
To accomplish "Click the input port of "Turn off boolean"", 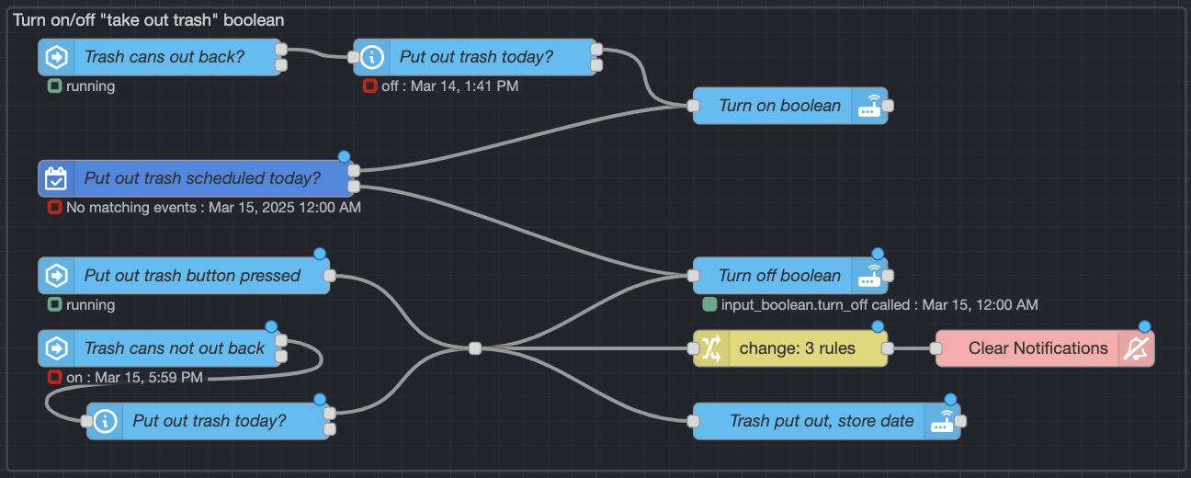I will [x=694, y=276].
